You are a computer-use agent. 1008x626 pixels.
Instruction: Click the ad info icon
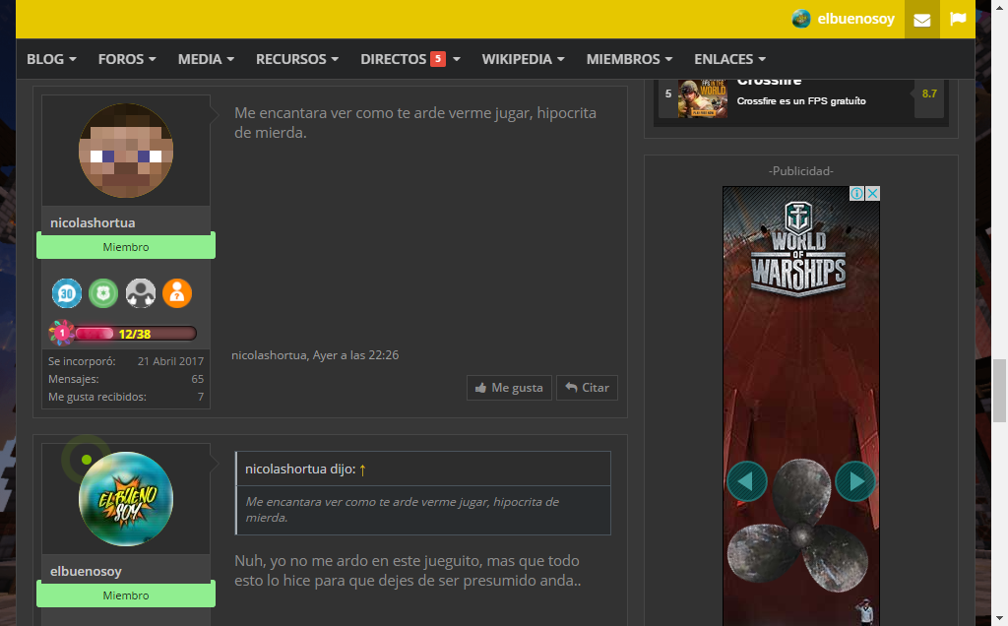[x=857, y=194]
